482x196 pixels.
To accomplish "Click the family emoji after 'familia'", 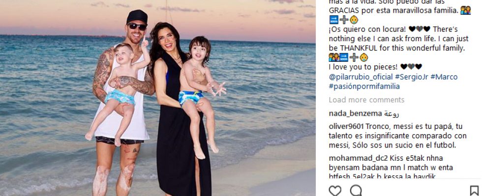I will click(465, 10).
